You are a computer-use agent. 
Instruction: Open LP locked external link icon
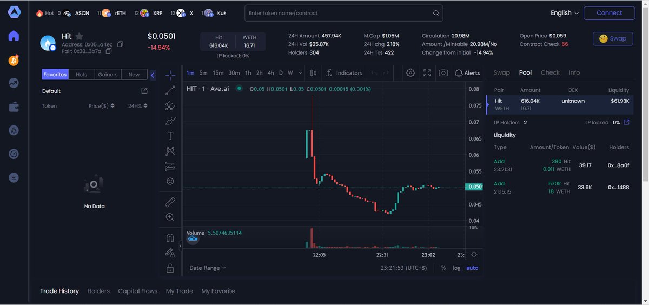point(626,122)
